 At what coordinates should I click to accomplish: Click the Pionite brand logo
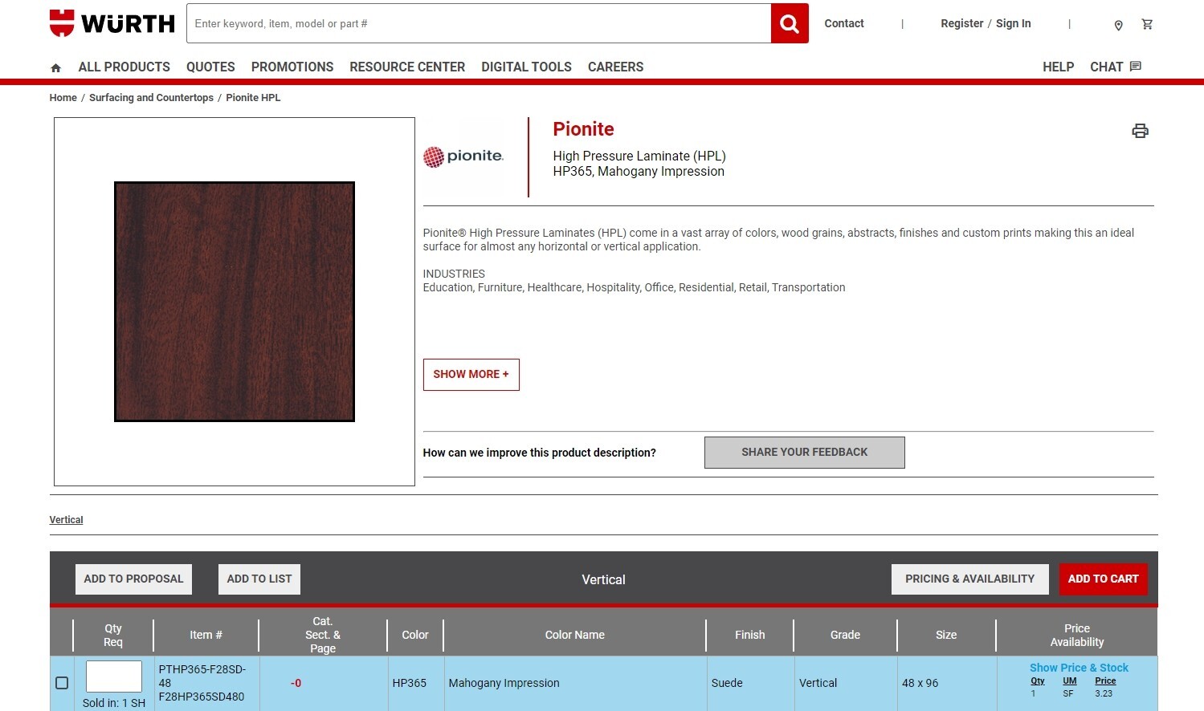463,156
